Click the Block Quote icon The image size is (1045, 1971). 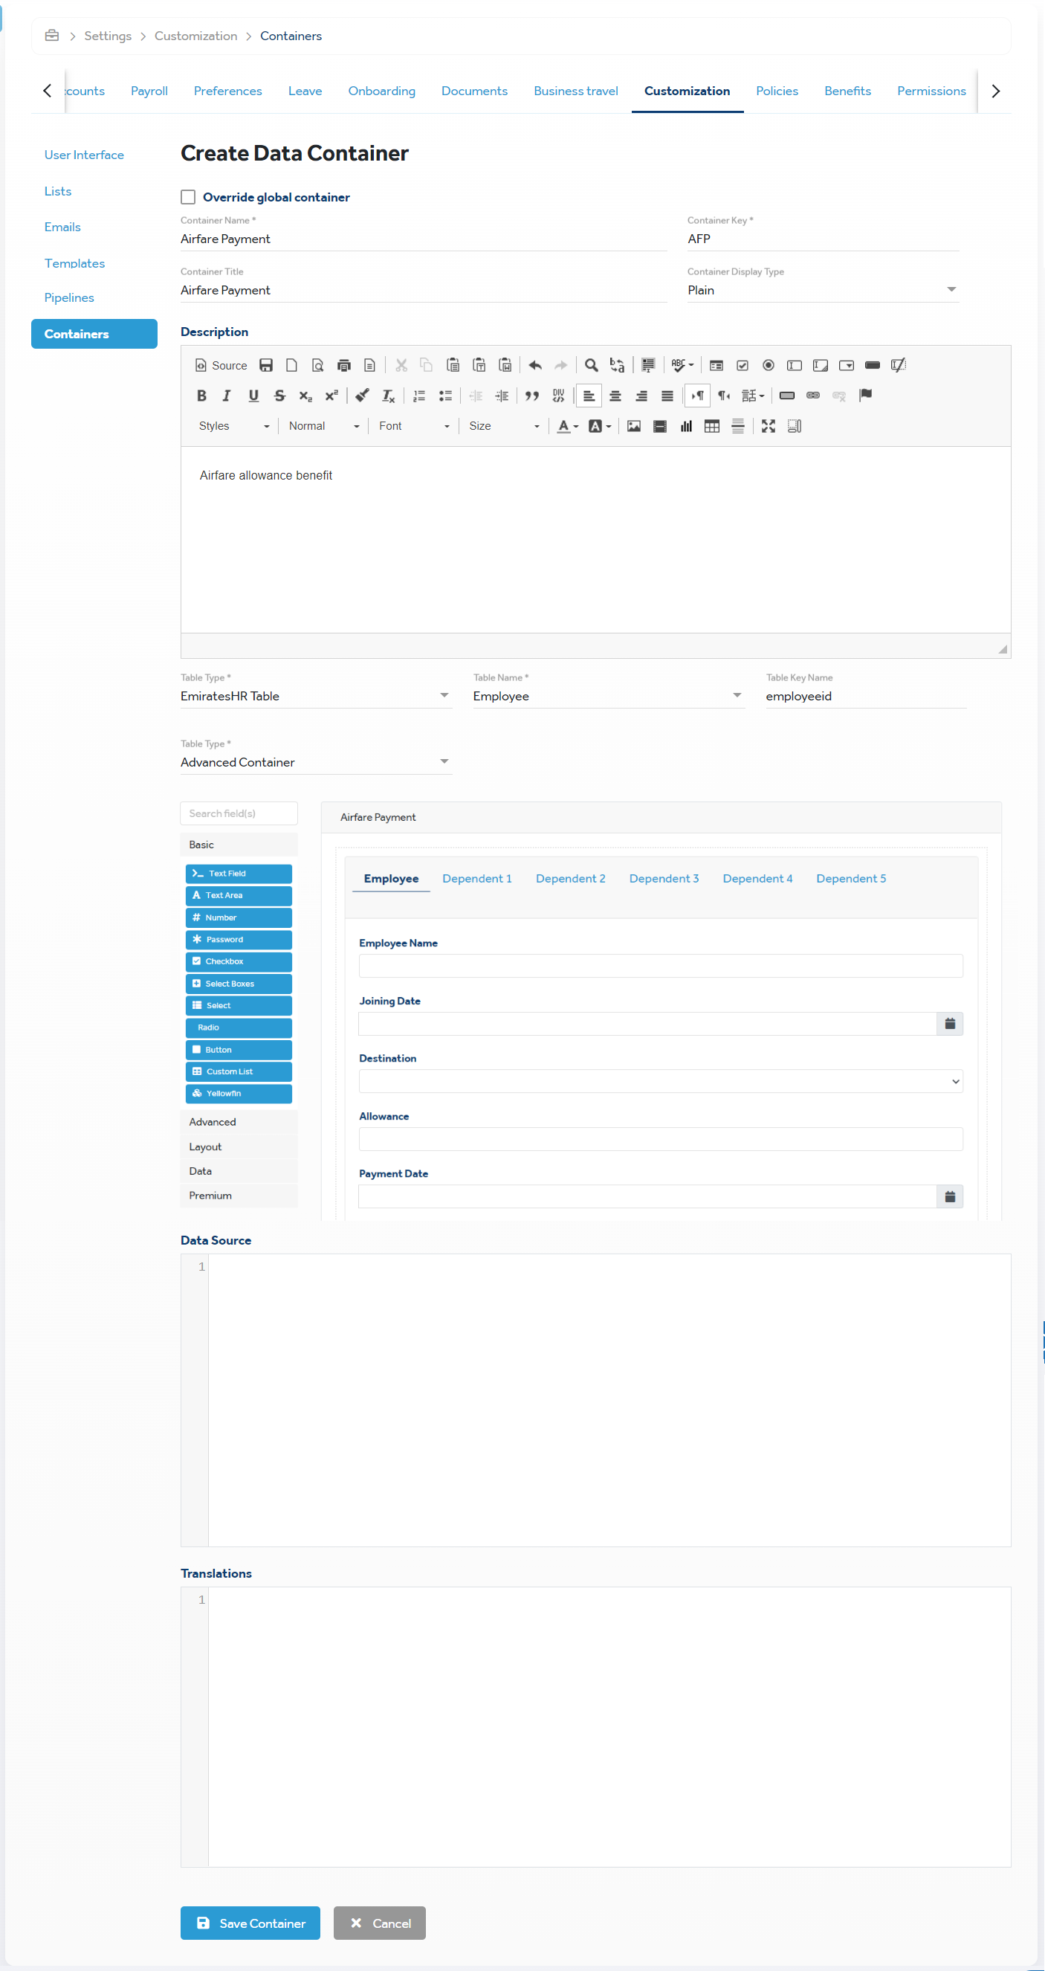[x=531, y=396]
